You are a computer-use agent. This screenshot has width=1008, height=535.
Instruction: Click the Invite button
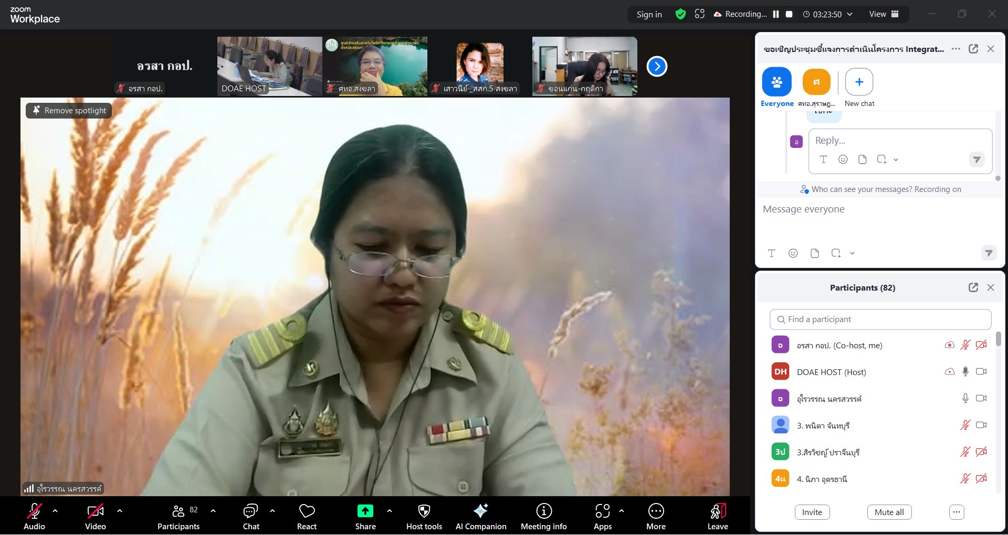point(812,512)
